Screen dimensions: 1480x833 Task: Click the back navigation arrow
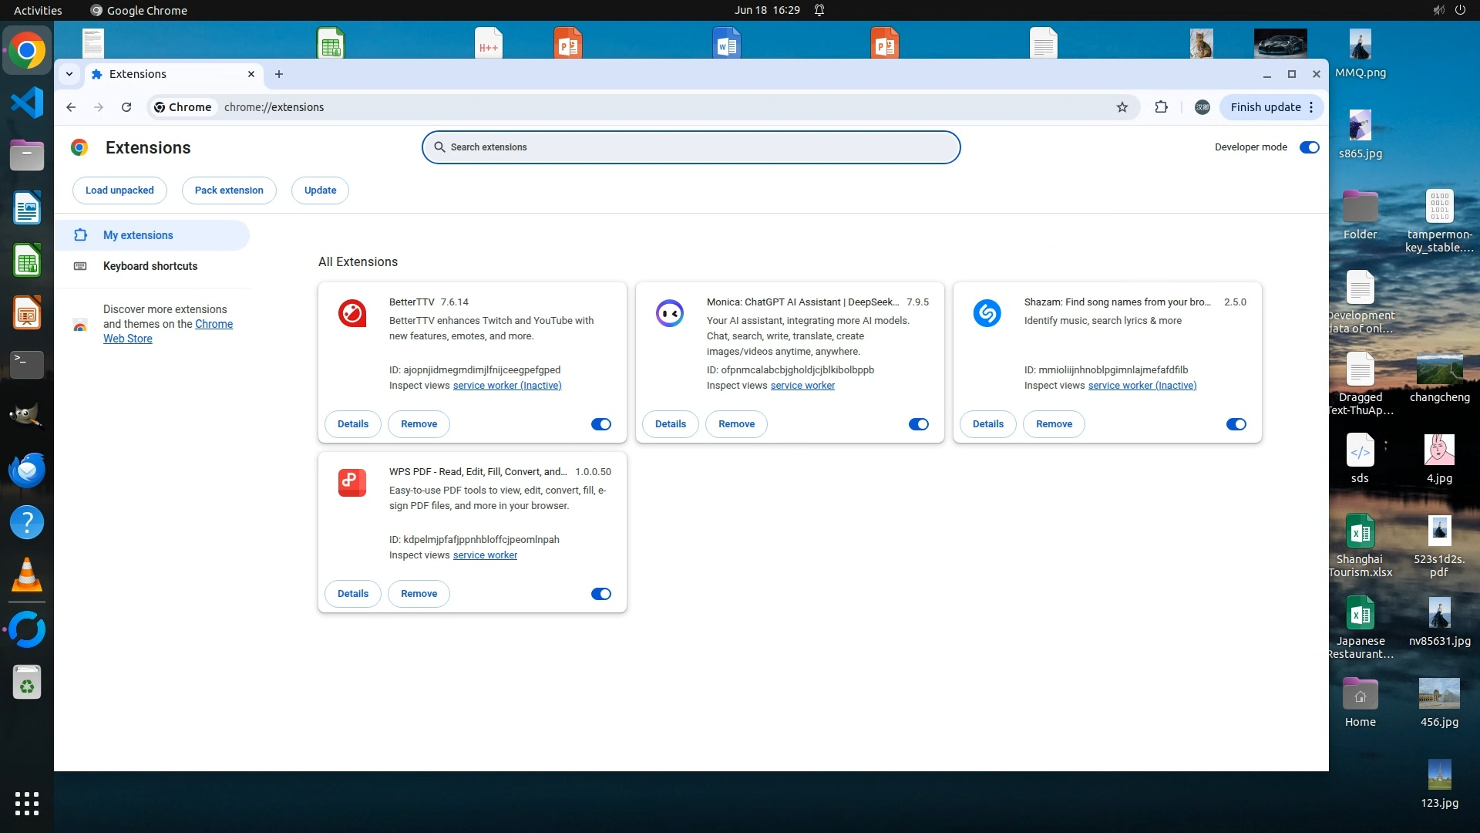tap(71, 107)
